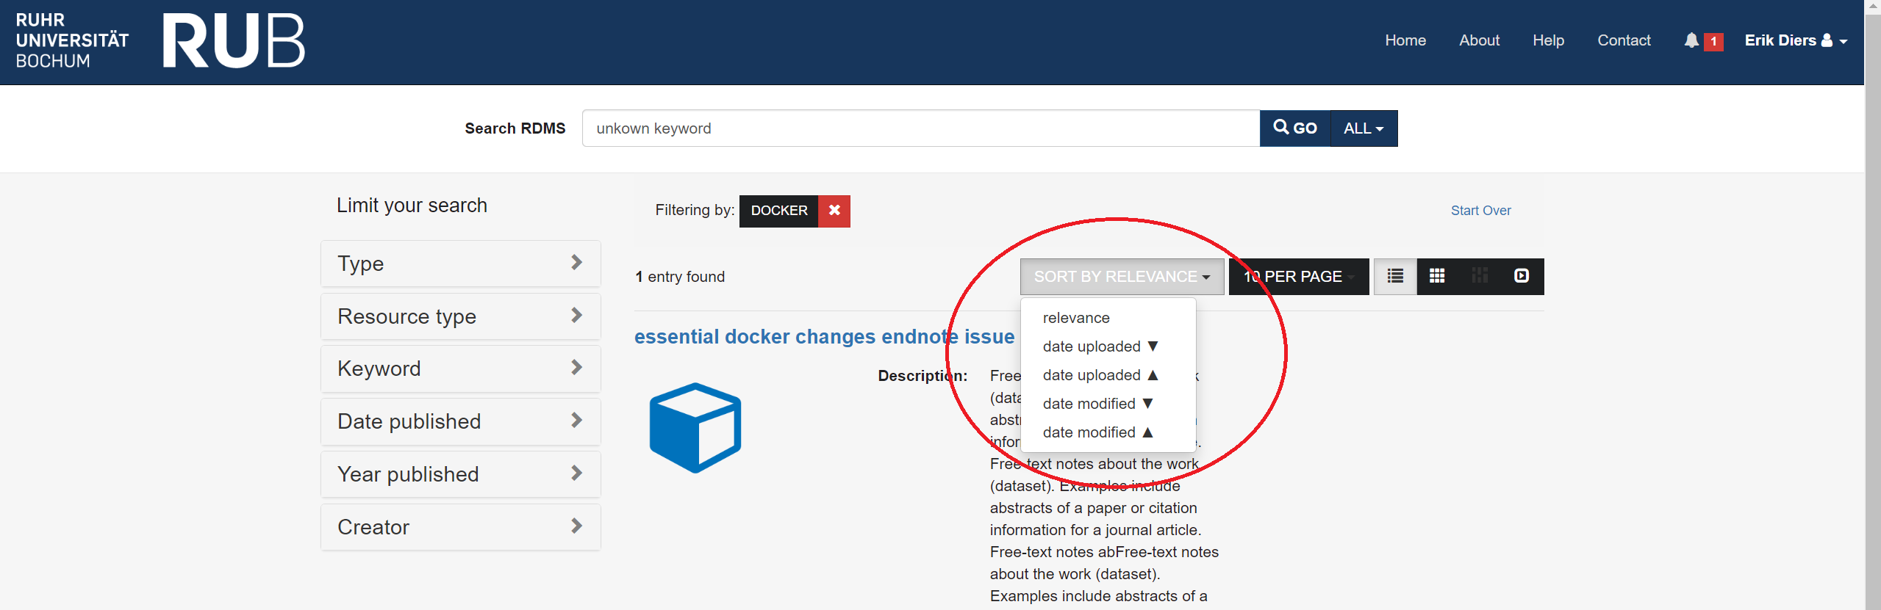
Task: Open the ALL search scope dropdown
Action: [1364, 128]
